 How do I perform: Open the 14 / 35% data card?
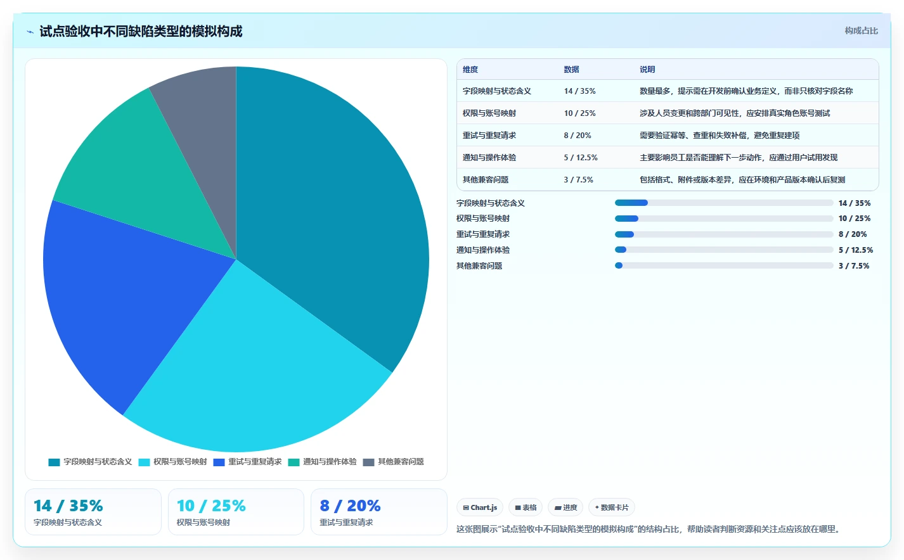93,512
